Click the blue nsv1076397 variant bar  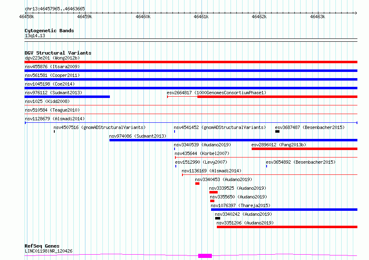pyautogui.click(x=284, y=210)
